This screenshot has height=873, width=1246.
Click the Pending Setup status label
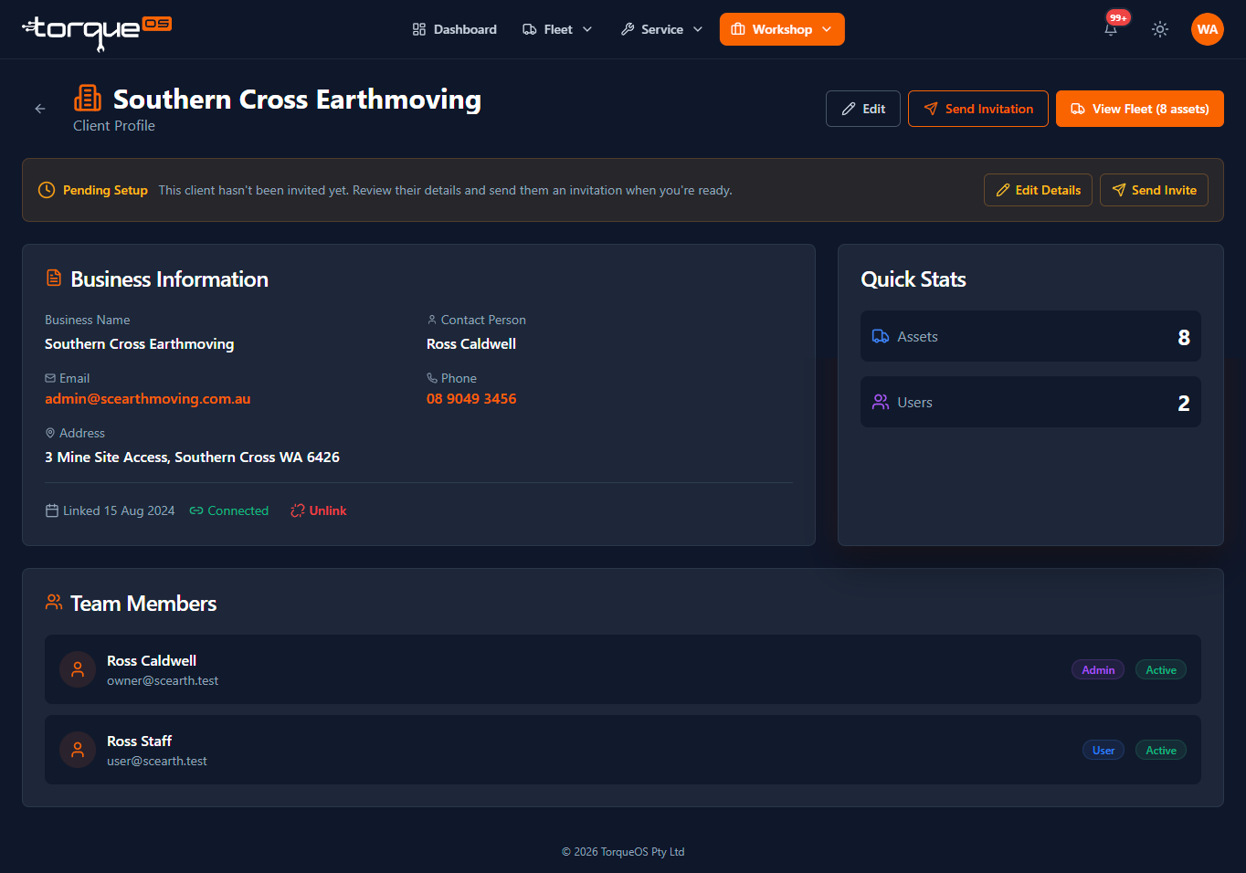point(105,190)
